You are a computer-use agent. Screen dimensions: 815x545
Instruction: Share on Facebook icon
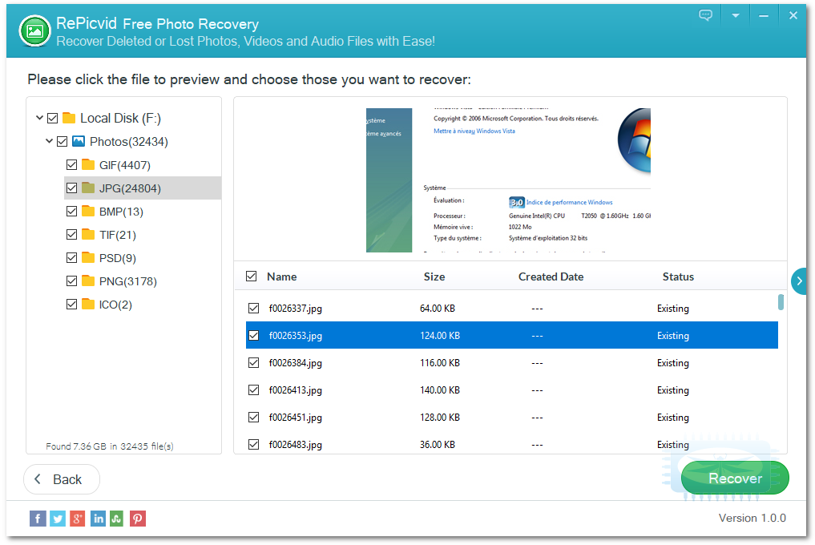(x=38, y=519)
